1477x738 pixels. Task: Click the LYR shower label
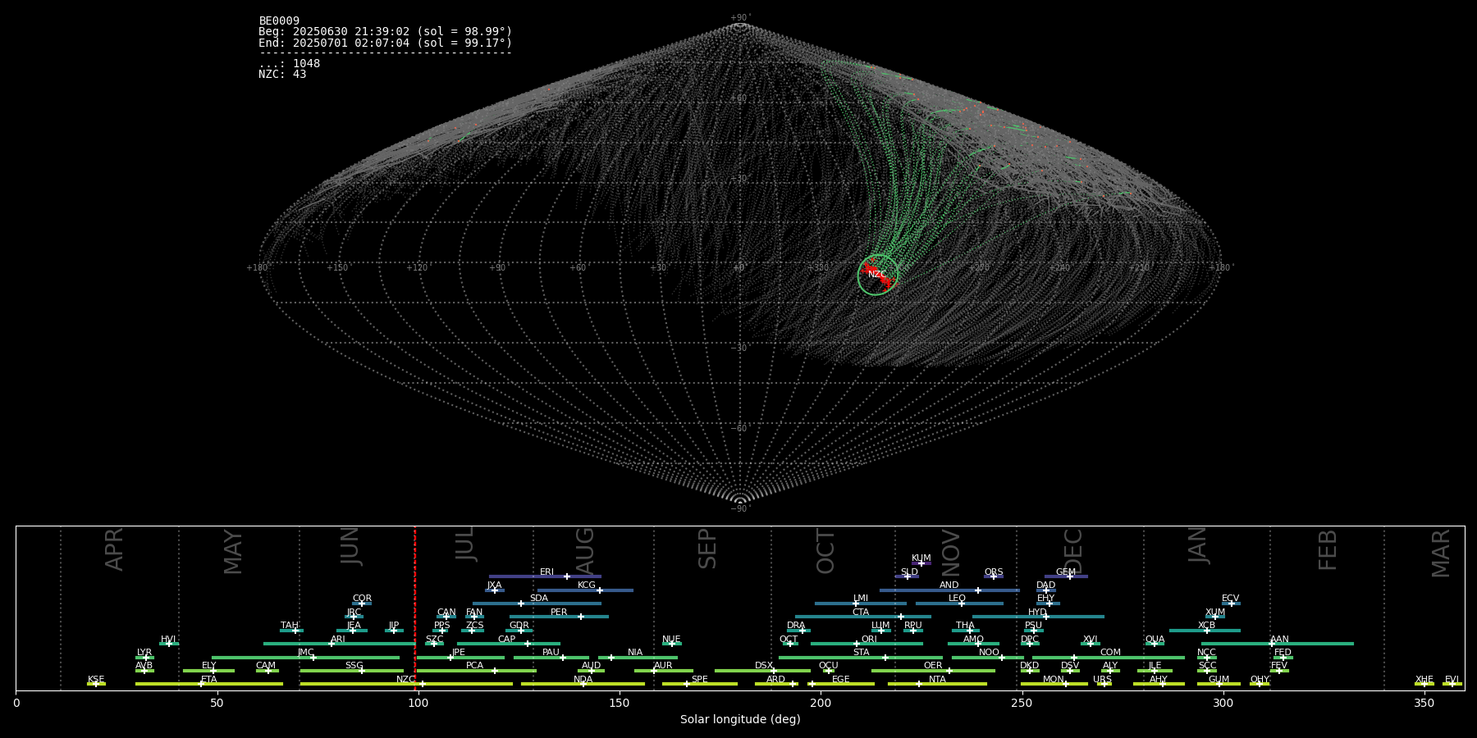click(144, 653)
